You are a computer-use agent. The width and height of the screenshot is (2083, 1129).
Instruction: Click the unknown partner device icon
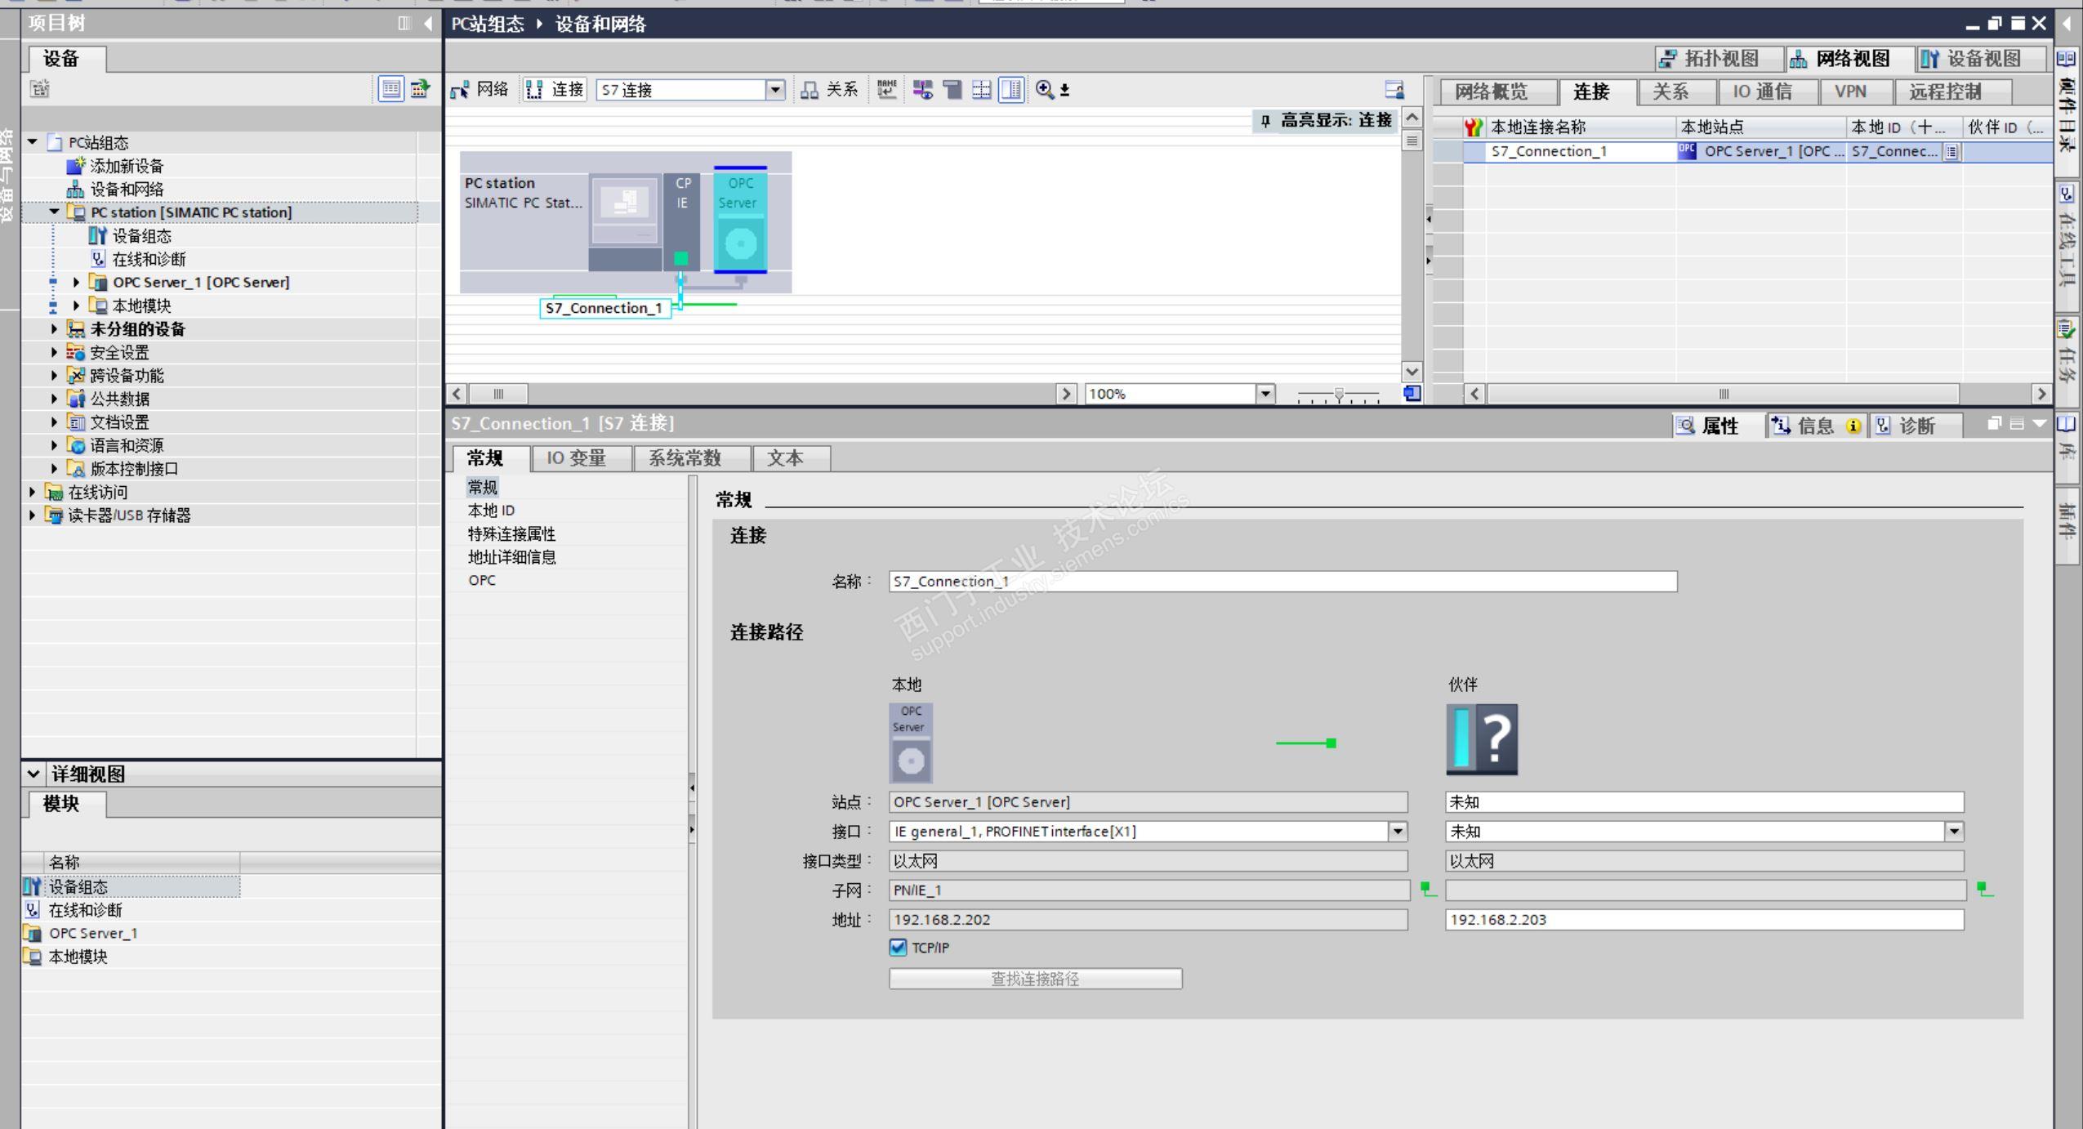coord(1482,739)
